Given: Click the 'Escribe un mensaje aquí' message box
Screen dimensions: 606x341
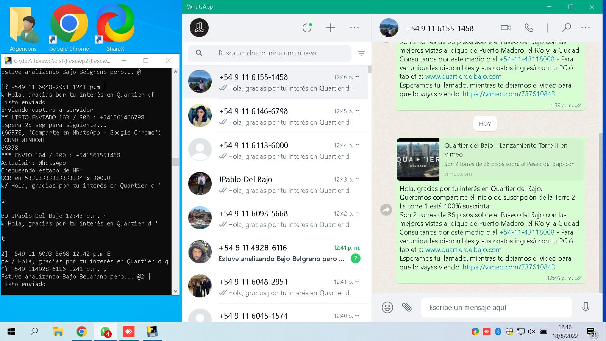Looking at the screenshot, I should click(497, 307).
